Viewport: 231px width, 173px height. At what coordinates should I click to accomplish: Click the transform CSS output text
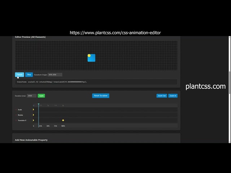(x=52, y=82)
